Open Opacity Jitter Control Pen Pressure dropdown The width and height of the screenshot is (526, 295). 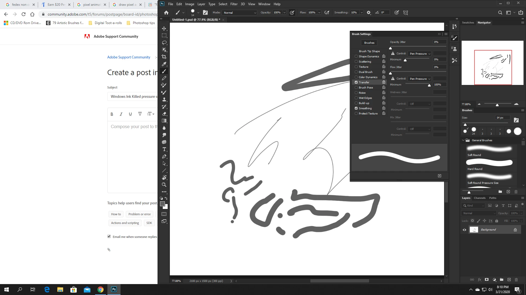click(x=419, y=54)
